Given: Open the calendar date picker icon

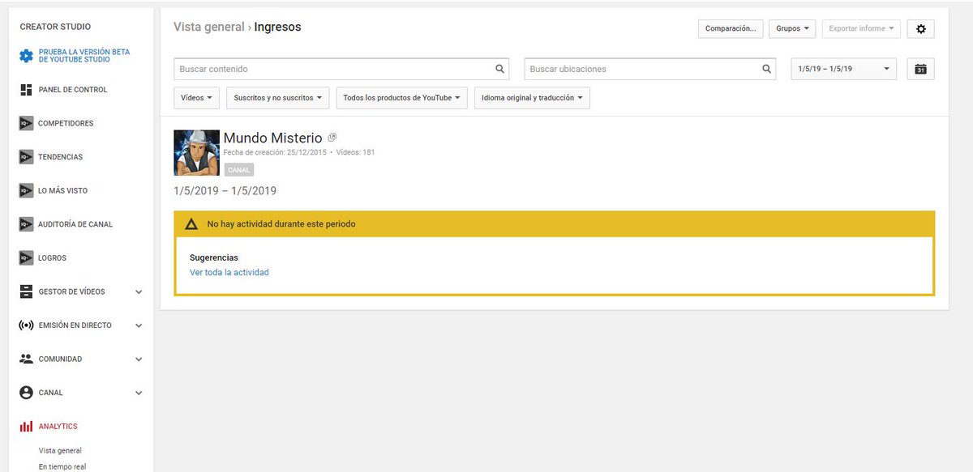Looking at the screenshot, I should pyautogui.click(x=920, y=69).
